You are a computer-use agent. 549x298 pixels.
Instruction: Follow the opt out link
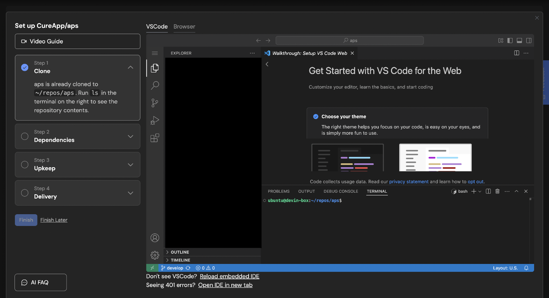[476, 182]
